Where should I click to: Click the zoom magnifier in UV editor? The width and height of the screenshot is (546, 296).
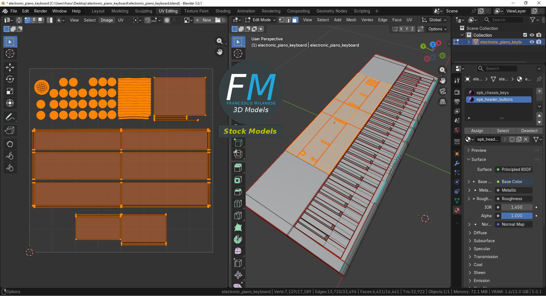pyautogui.click(x=220, y=41)
